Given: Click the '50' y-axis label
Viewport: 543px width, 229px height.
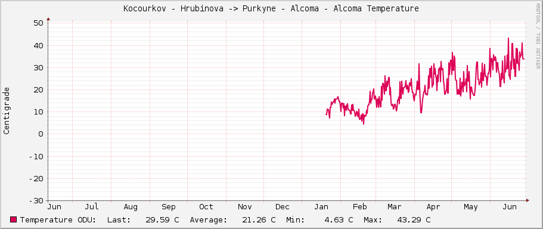Looking at the screenshot, I should tap(38, 23).
